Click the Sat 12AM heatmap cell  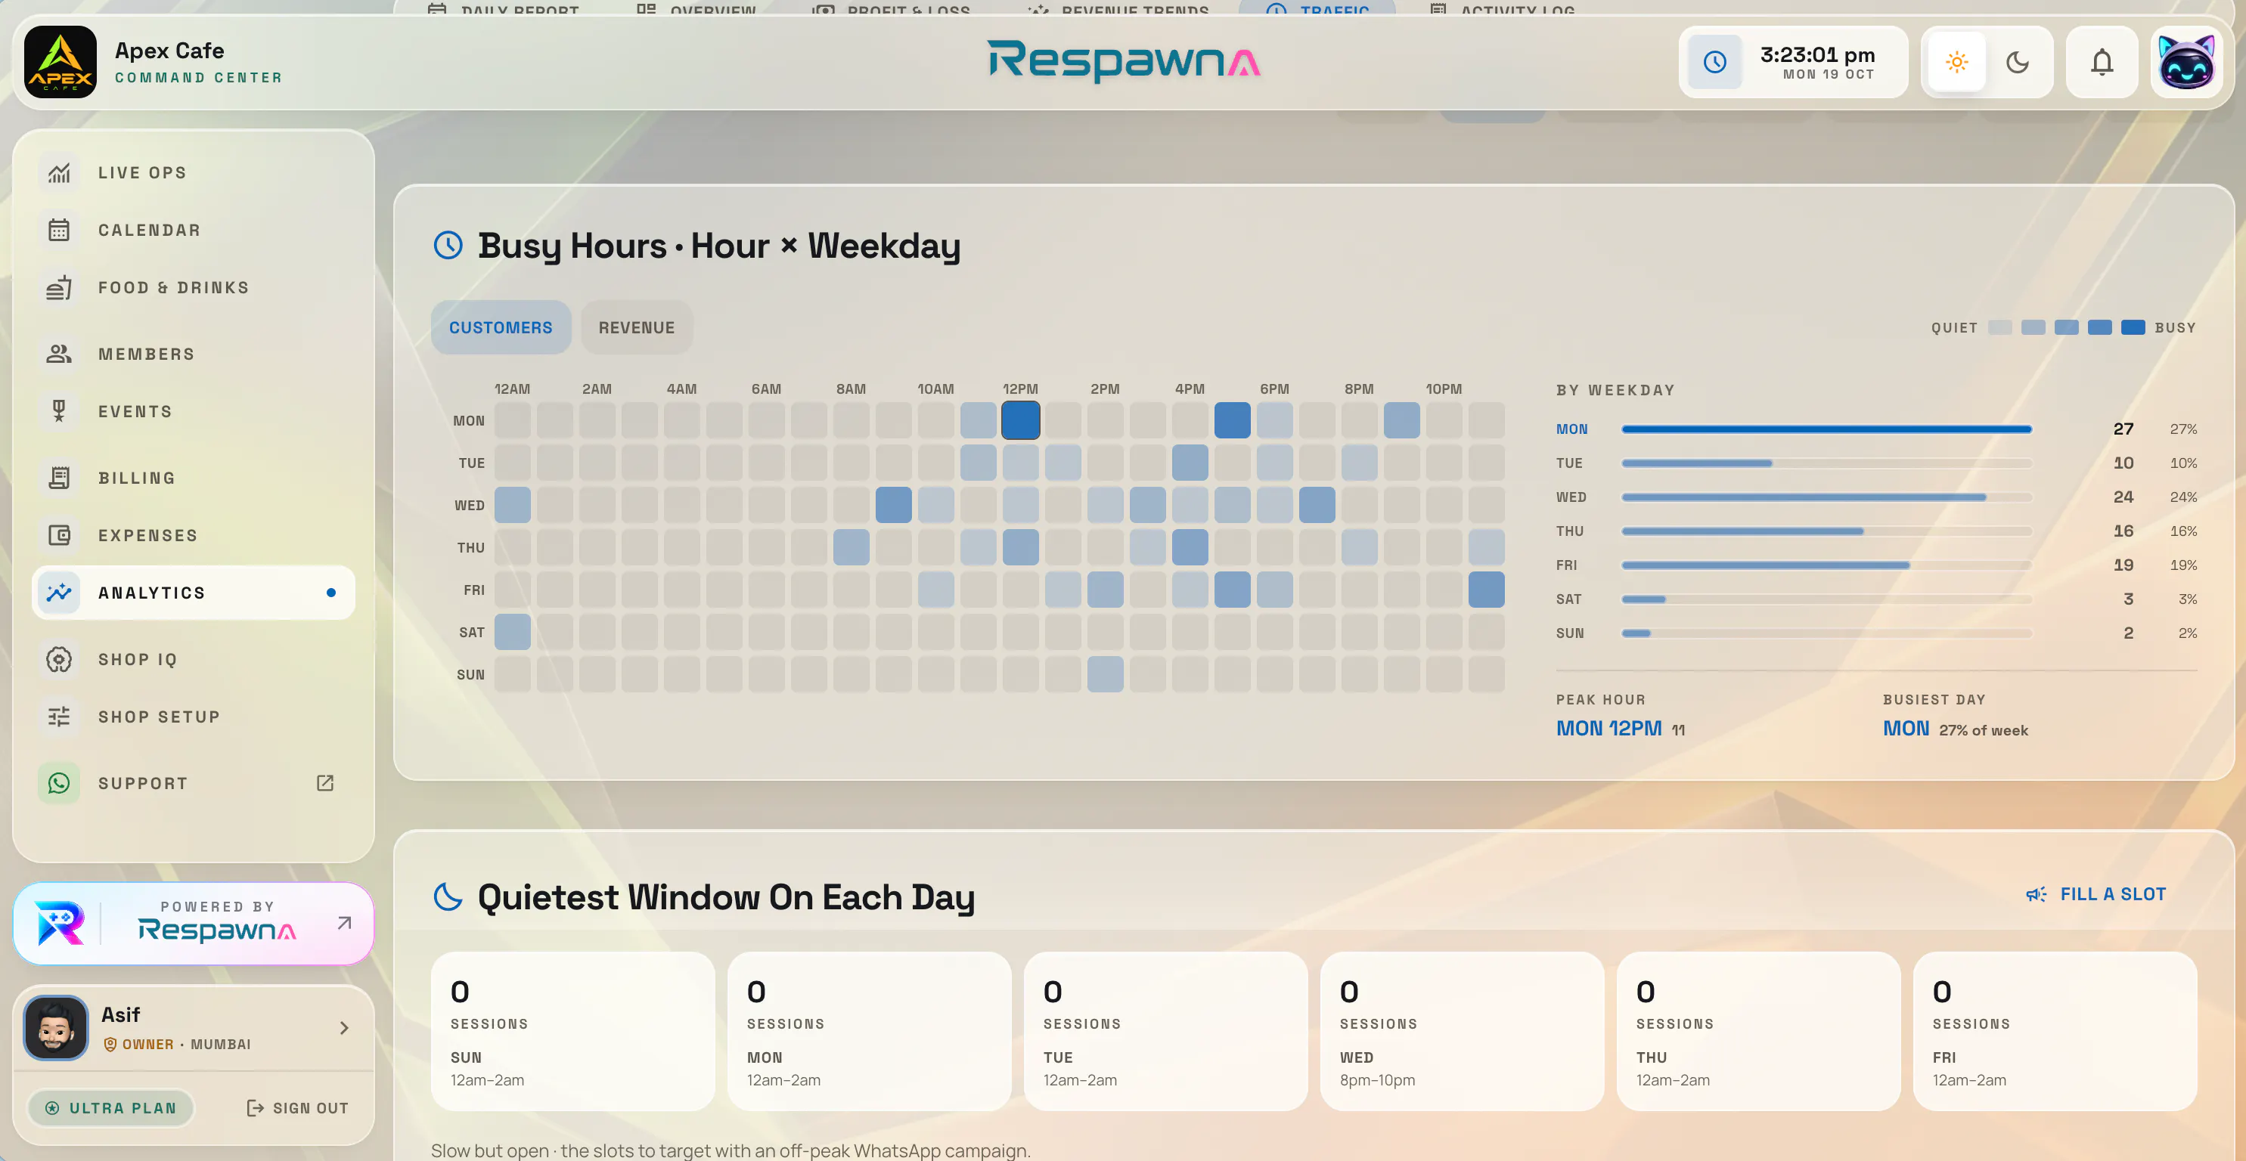(x=513, y=632)
